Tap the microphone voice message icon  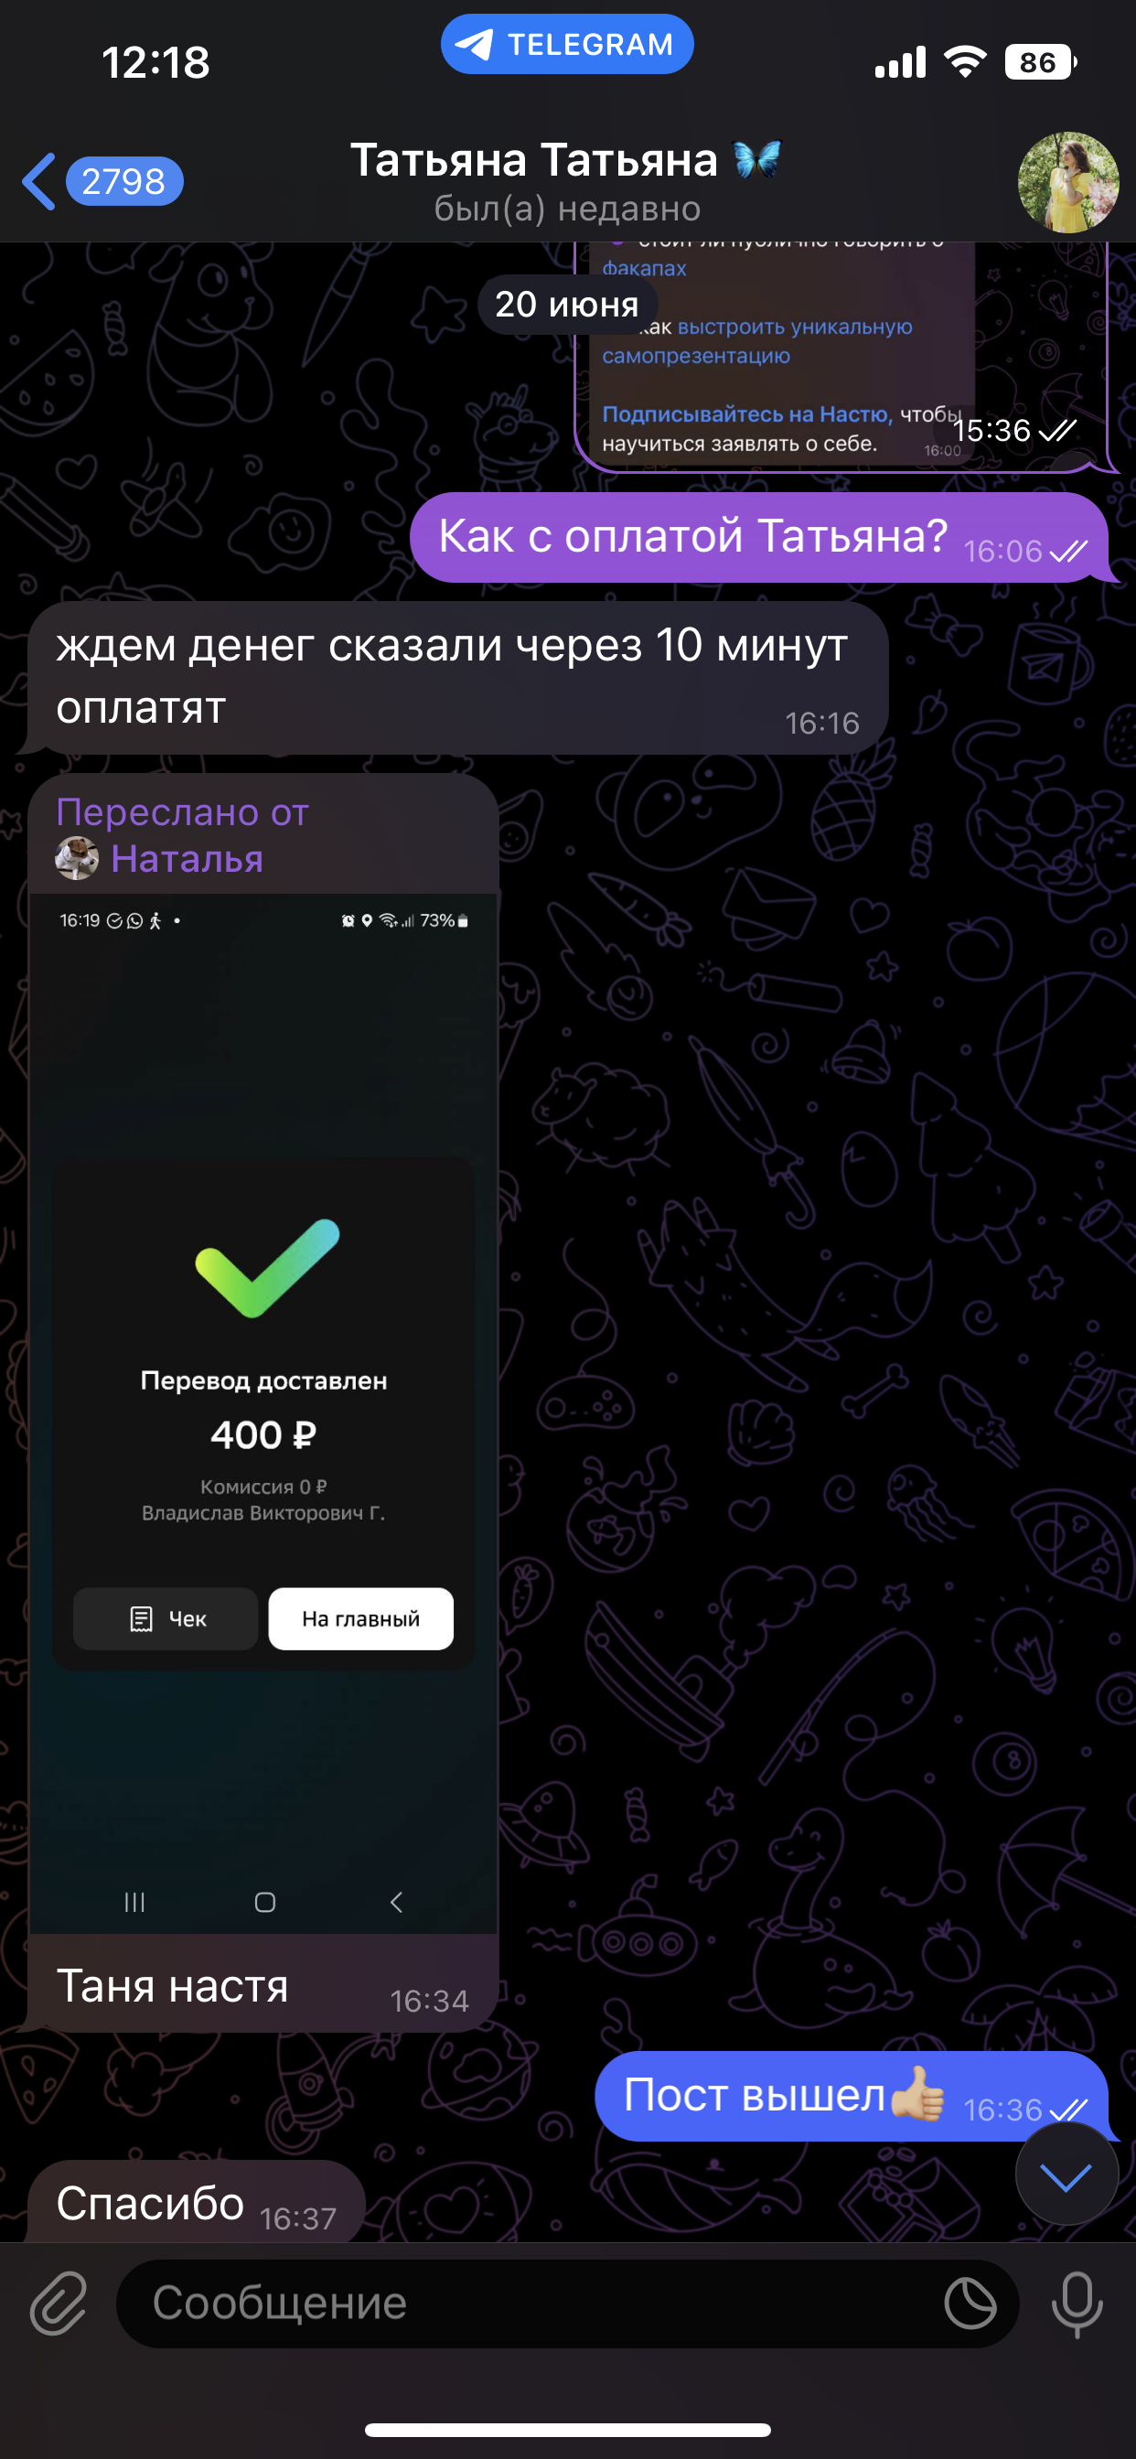(1077, 2303)
